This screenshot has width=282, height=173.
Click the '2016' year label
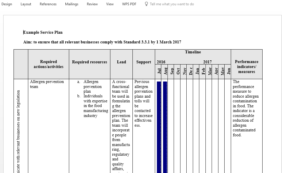tap(161, 62)
